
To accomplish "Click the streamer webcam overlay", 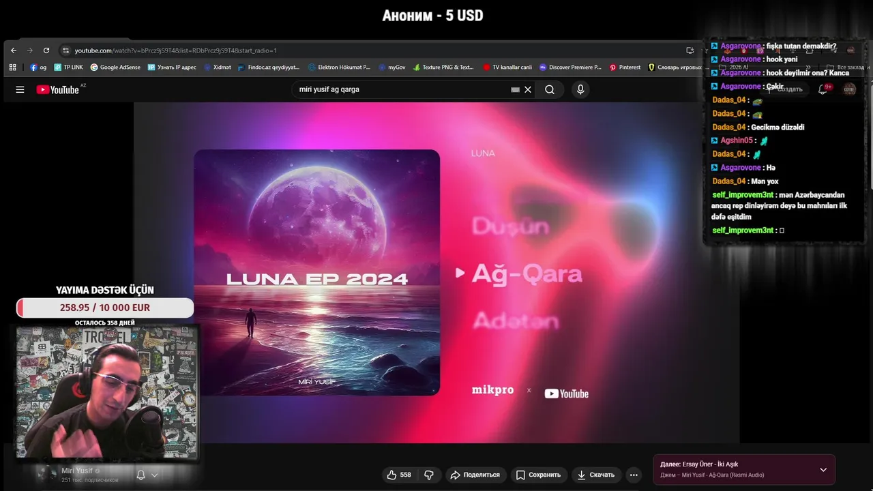I will [x=107, y=392].
